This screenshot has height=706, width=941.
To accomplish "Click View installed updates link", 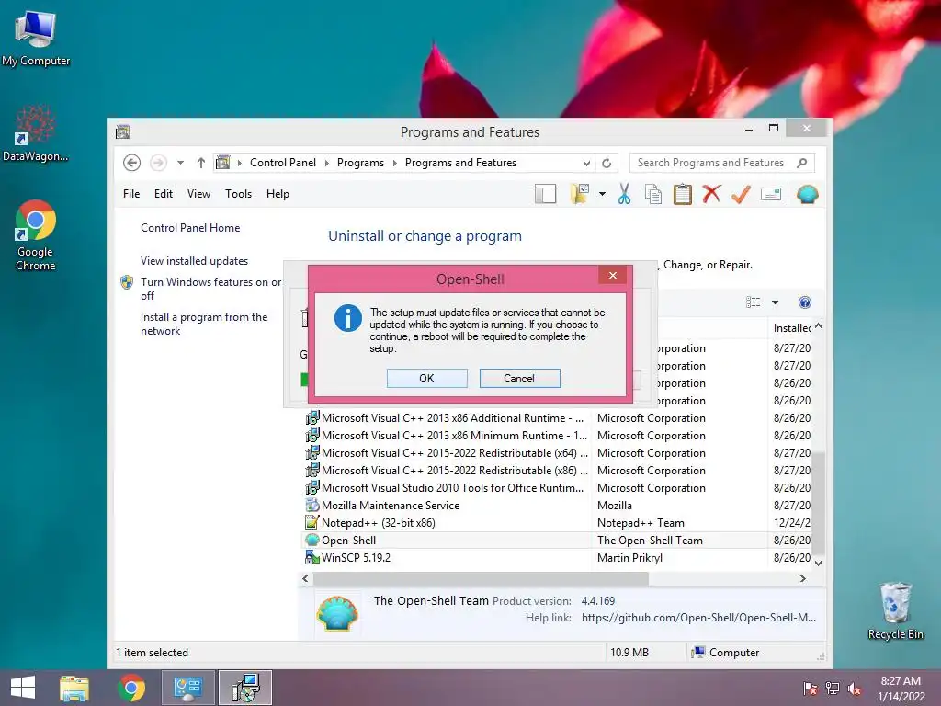I will (195, 260).
